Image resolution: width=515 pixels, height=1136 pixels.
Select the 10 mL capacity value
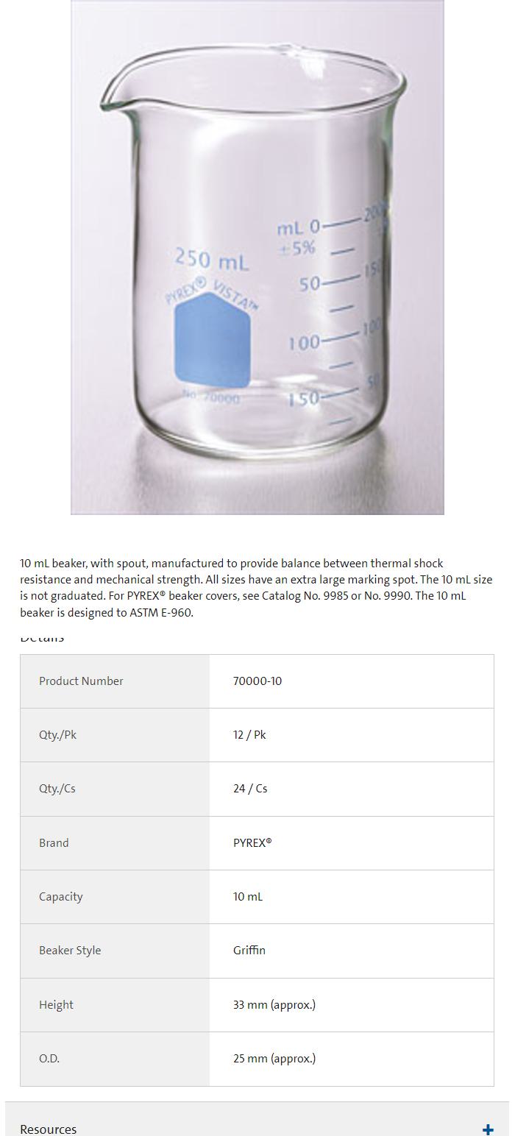point(248,897)
